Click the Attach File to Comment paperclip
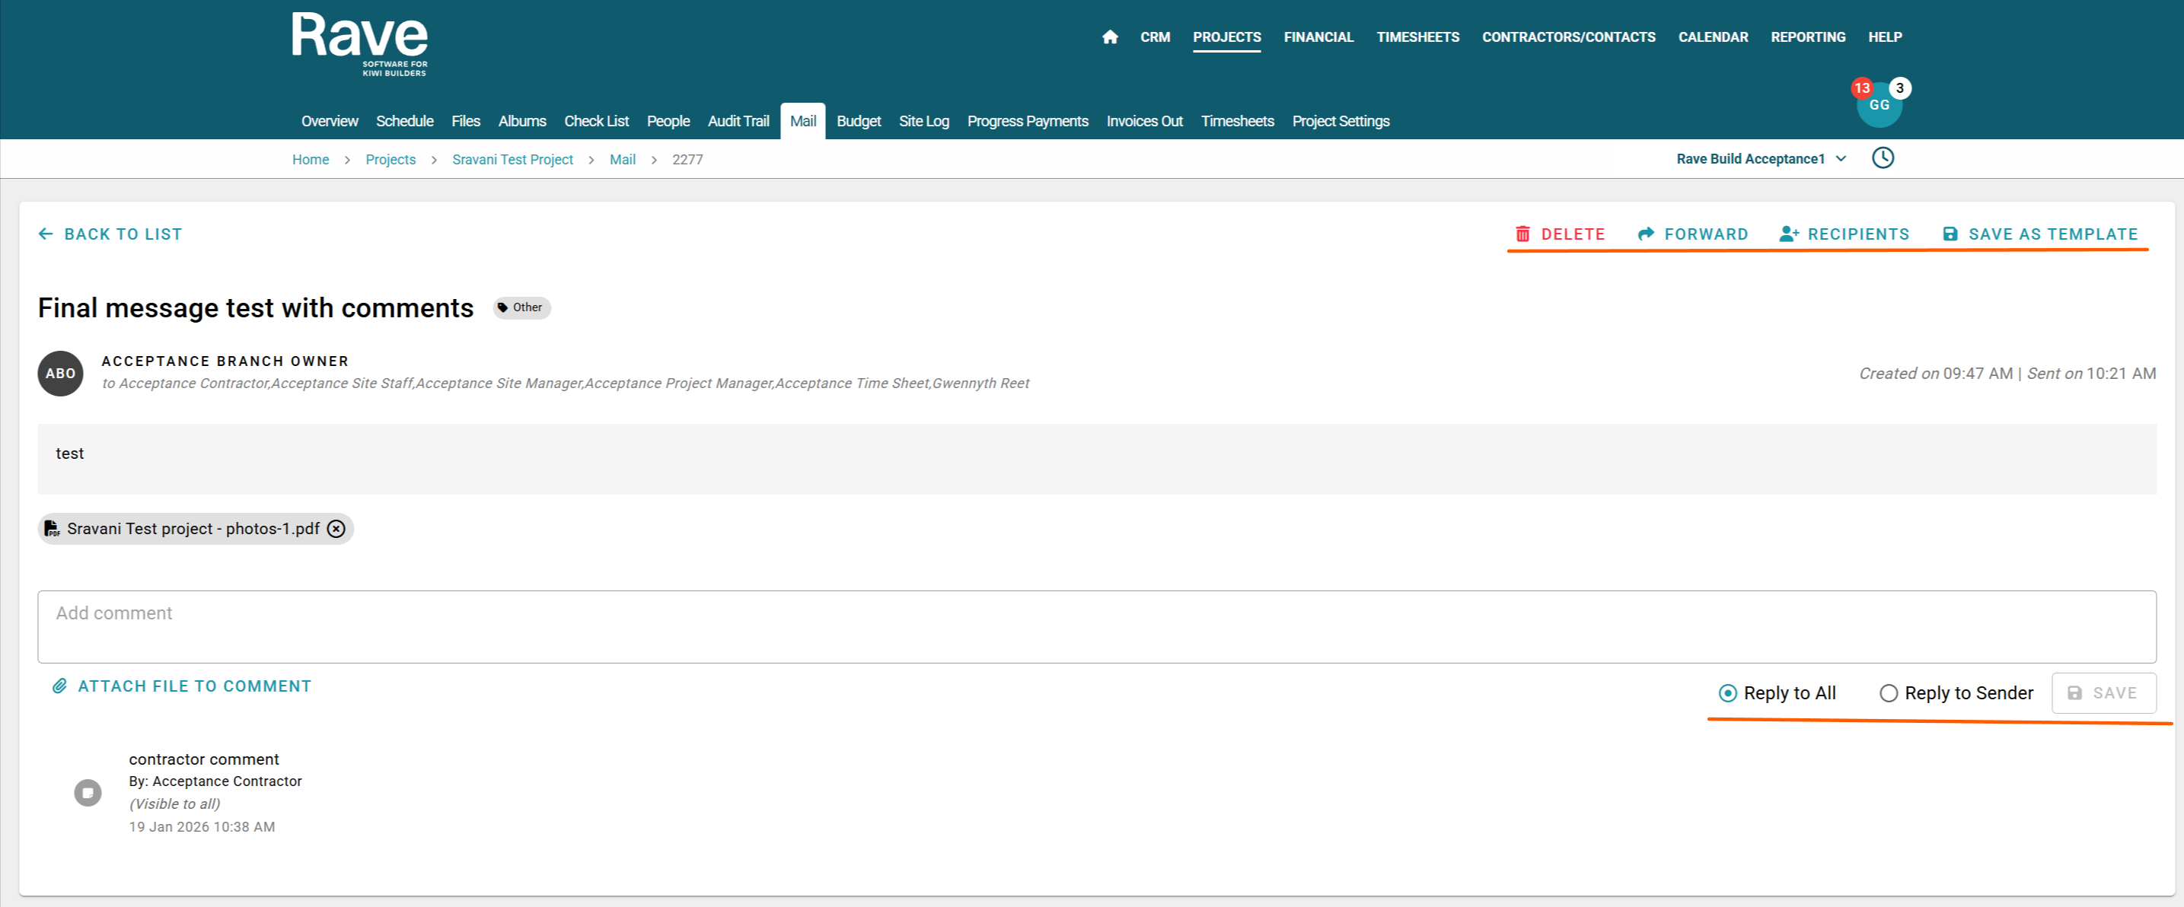This screenshot has height=907, width=2184. pyautogui.click(x=59, y=686)
